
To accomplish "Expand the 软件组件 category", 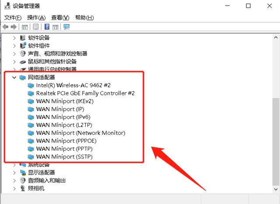I will [x=14, y=46].
